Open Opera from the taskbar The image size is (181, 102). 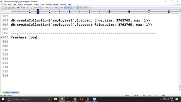(81, 99)
